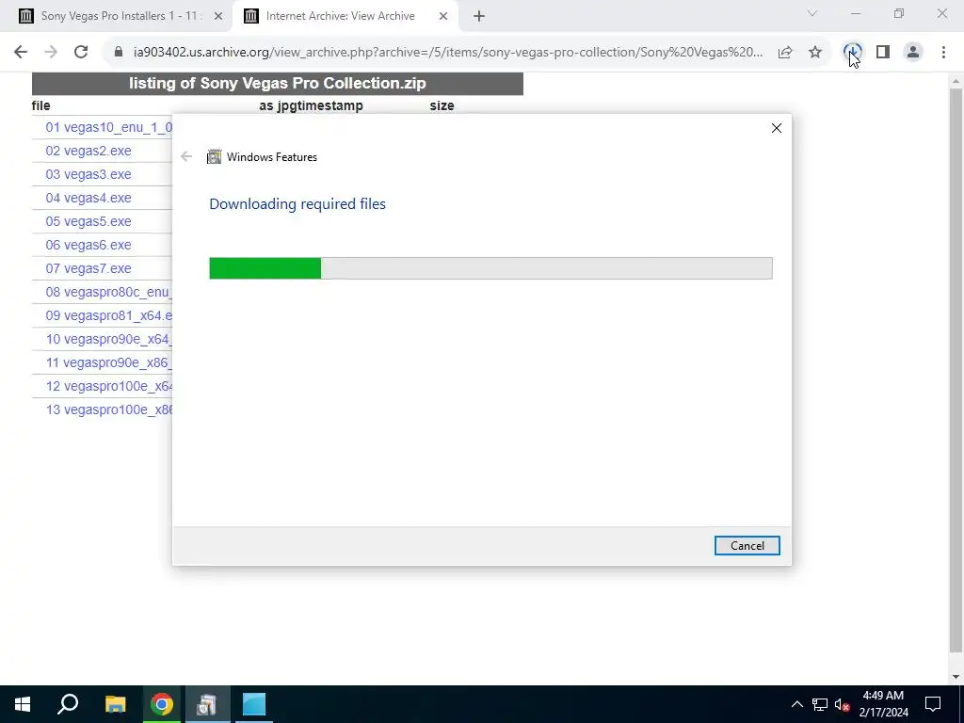Reload the archive page
964x723 pixels.
coord(81,53)
